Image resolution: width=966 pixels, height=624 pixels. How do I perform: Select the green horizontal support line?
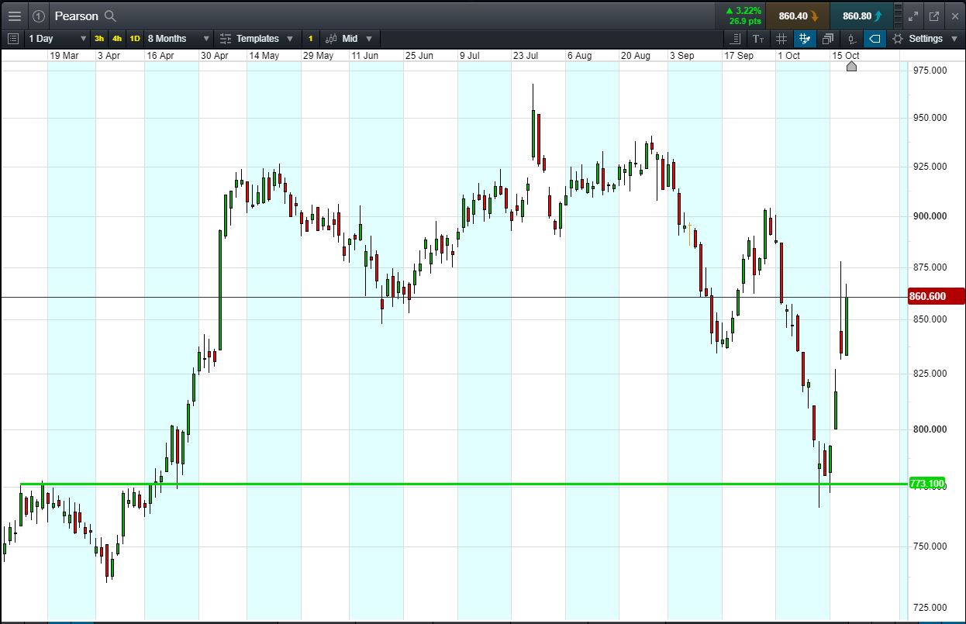point(465,484)
